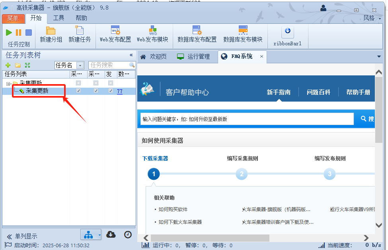Uncheck 发 column box in selected task row
Viewport: 388px width, 250px height.
(x=111, y=90)
